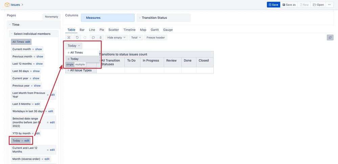Click the Review column header

point(173,62)
